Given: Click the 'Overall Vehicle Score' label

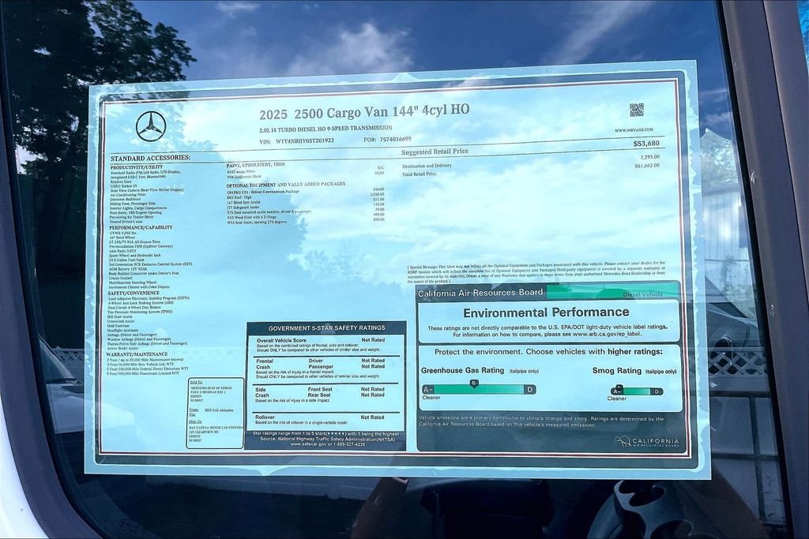Looking at the screenshot, I should coord(281,341).
